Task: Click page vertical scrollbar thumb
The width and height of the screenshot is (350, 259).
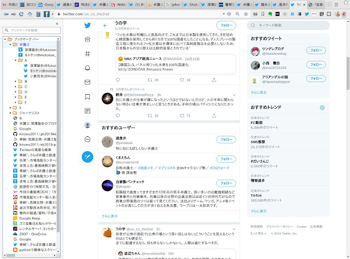Action: click(348, 73)
